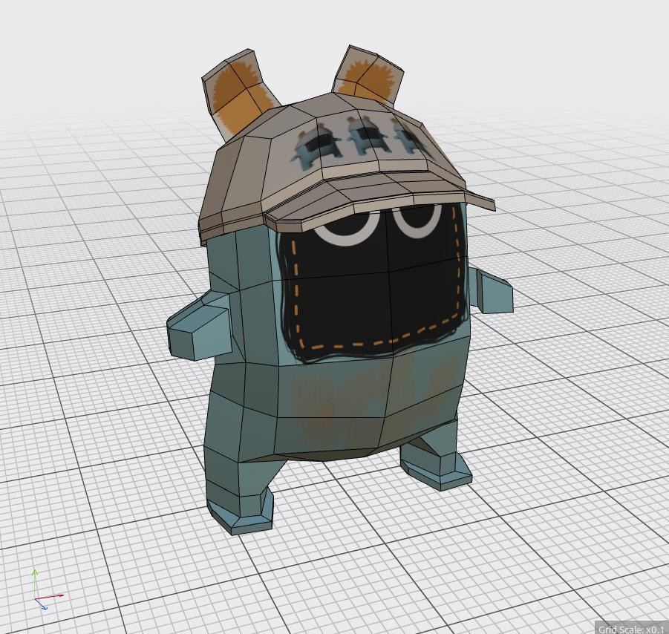This screenshot has height=634, width=669.
Task: Click the model's outstretched left arm block
Action: click(199, 325)
